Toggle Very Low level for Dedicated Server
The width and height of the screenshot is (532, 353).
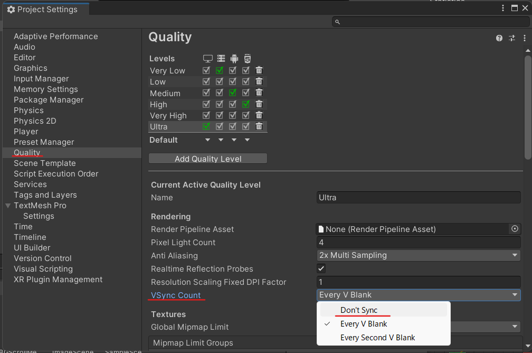[x=220, y=70]
